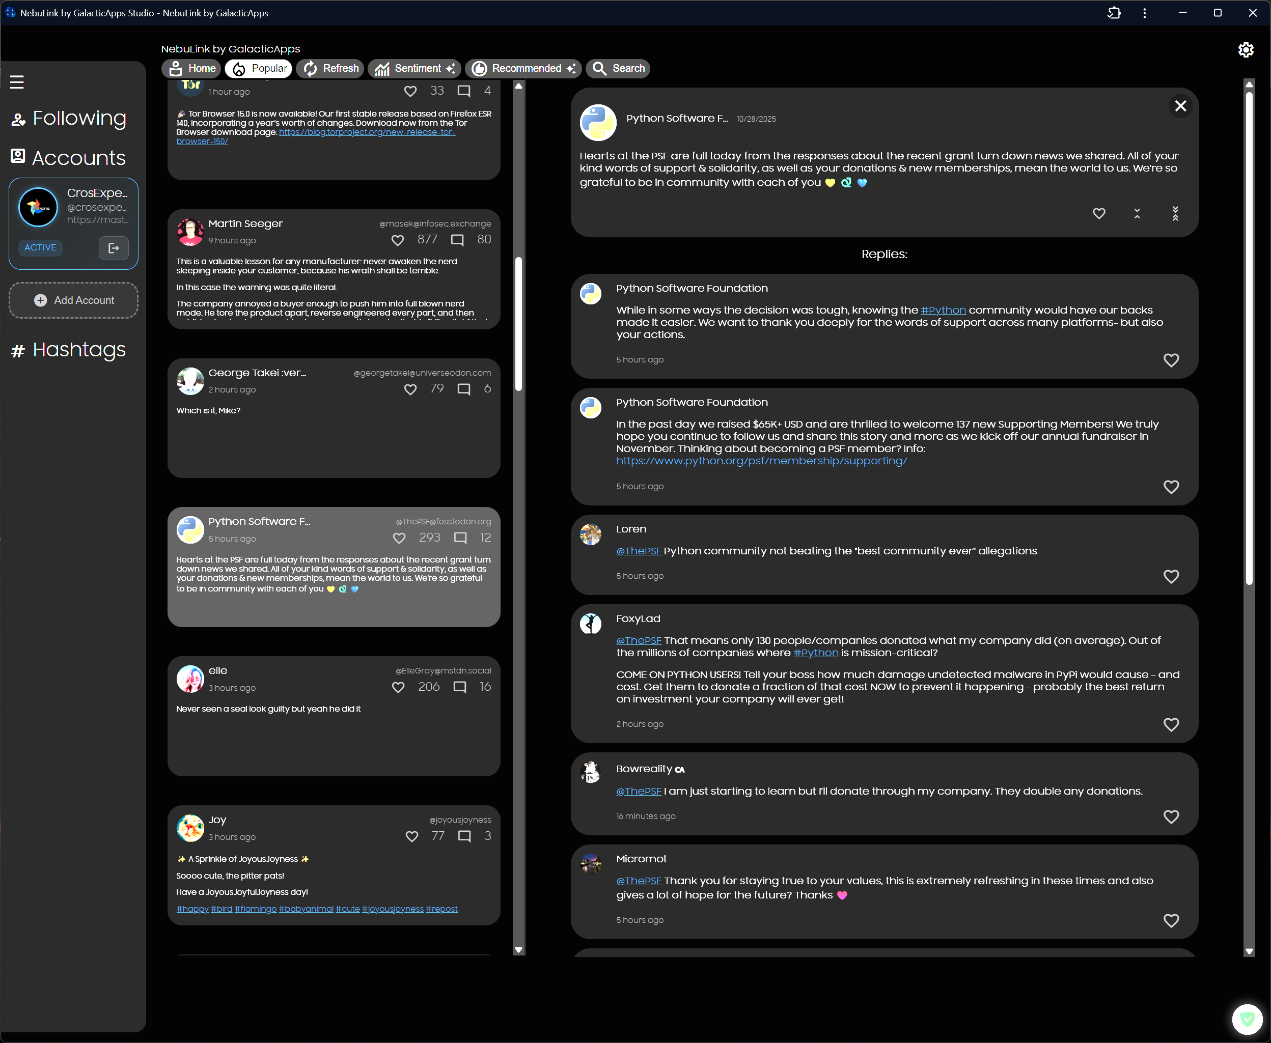Screen dimensions: 1271x1043
Task: Open the Sentiment tab
Action: tap(414, 69)
